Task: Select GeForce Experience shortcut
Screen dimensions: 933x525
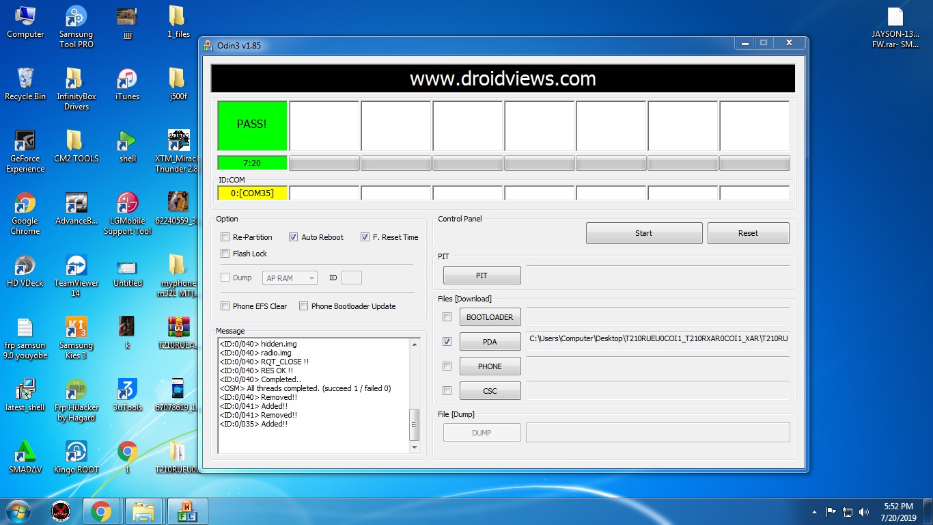Action: [x=25, y=151]
